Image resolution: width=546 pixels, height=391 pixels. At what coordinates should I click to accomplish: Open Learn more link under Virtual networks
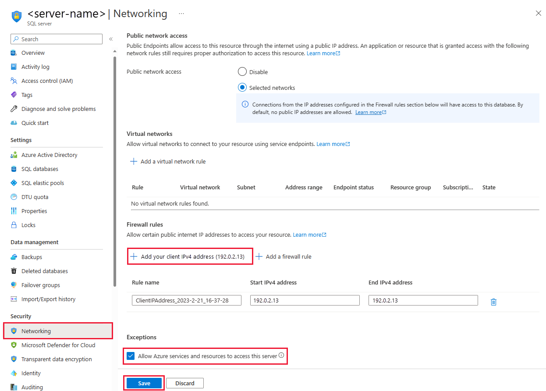pos(333,144)
